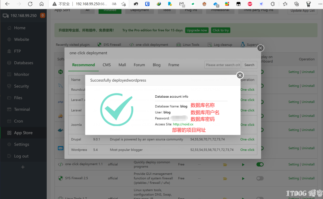The width and height of the screenshot is (323, 199).
Task: Toggle dashboard display for SYS Firewall 2.5
Action: (x=260, y=178)
